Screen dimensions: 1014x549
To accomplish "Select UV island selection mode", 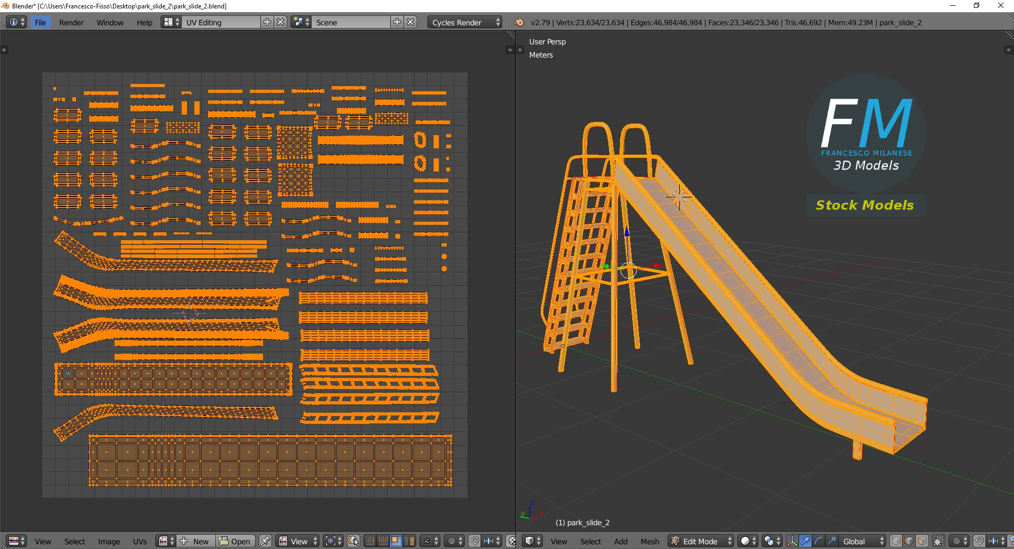I will pos(409,541).
